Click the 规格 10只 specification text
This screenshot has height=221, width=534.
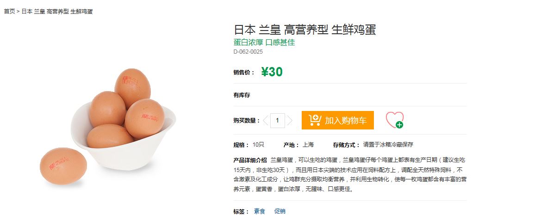click(x=249, y=145)
